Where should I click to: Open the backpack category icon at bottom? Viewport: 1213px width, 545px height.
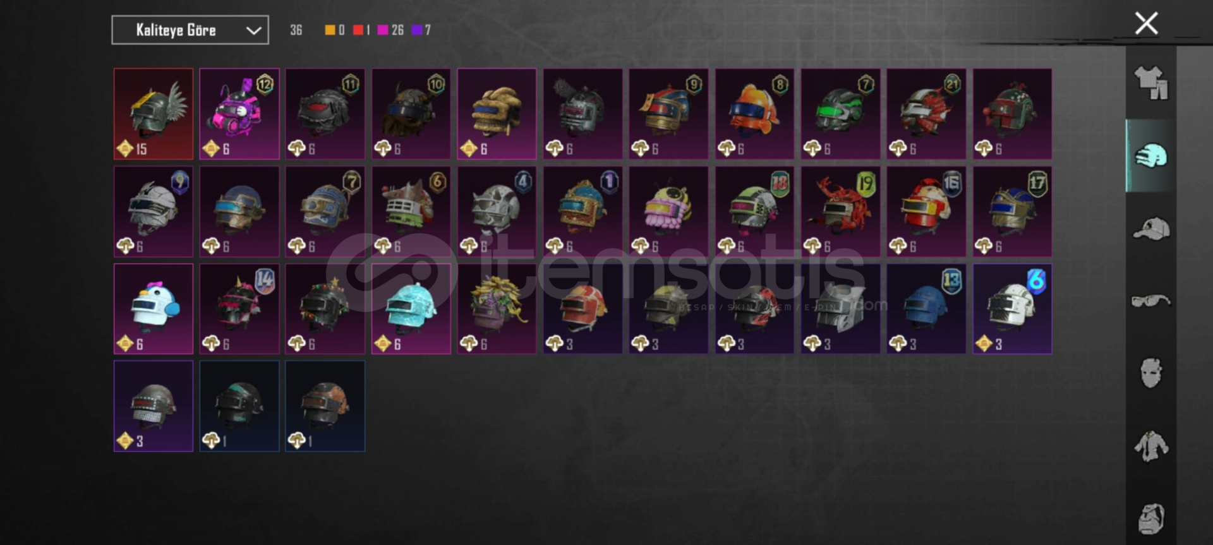pos(1151,519)
